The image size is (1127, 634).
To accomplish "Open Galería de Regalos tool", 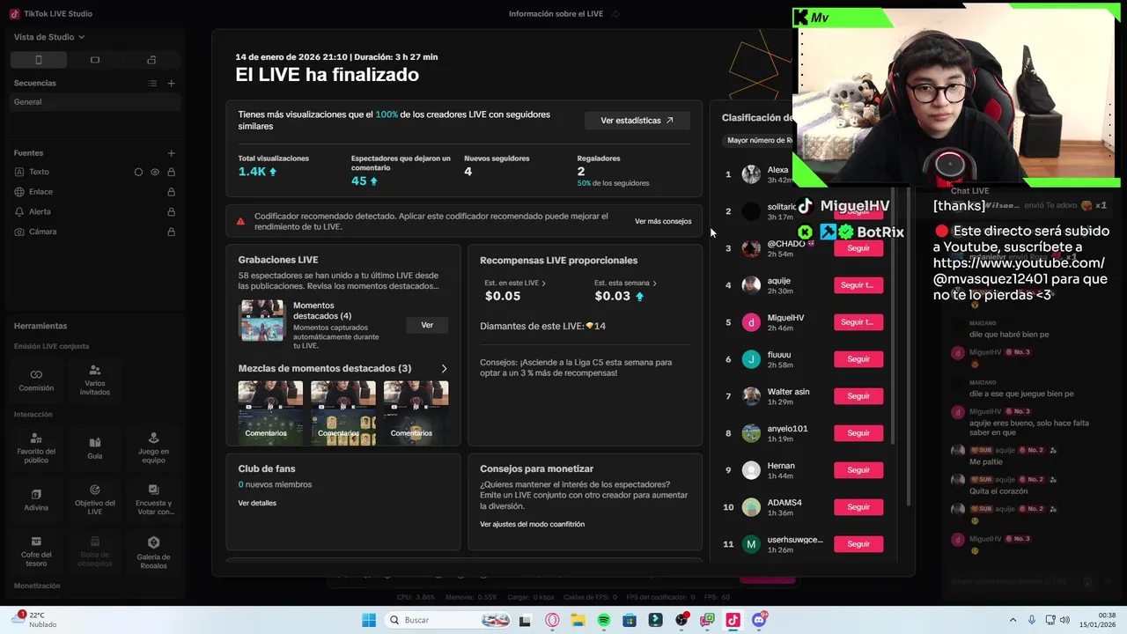I will tap(153, 552).
